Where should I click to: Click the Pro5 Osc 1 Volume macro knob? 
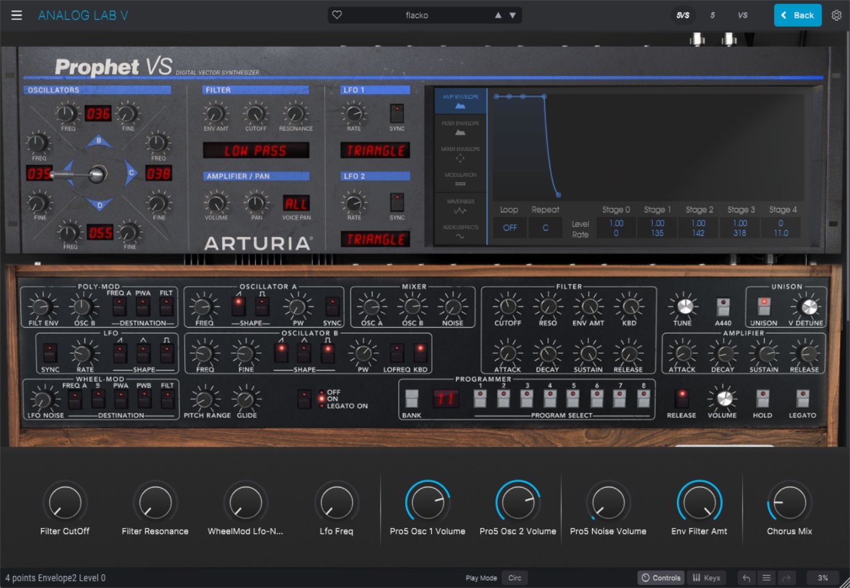[427, 502]
